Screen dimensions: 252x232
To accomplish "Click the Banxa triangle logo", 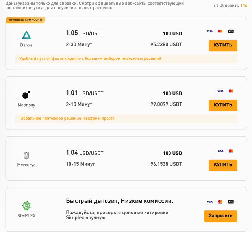I will pos(26,35).
